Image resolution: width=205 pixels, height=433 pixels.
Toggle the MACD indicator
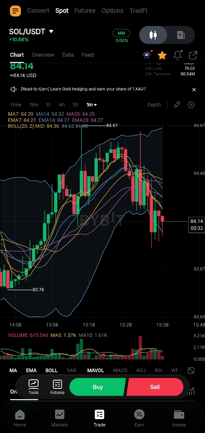(120, 370)
